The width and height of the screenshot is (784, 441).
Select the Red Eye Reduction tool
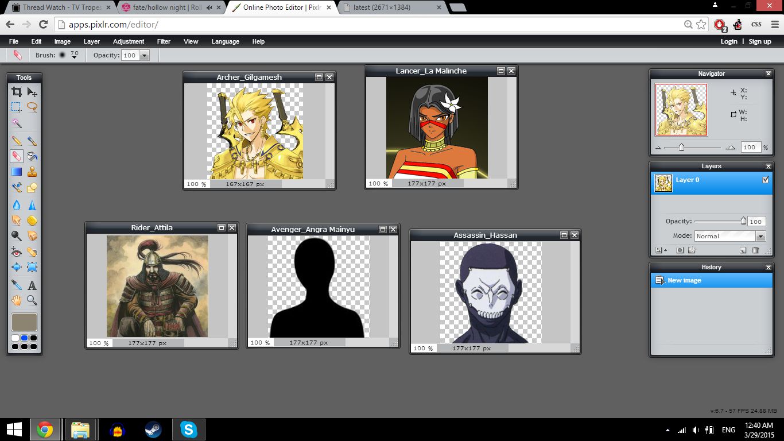coord(17,252)
